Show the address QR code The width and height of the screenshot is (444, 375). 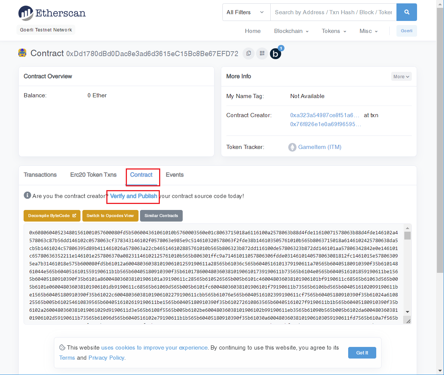point(262,54)
